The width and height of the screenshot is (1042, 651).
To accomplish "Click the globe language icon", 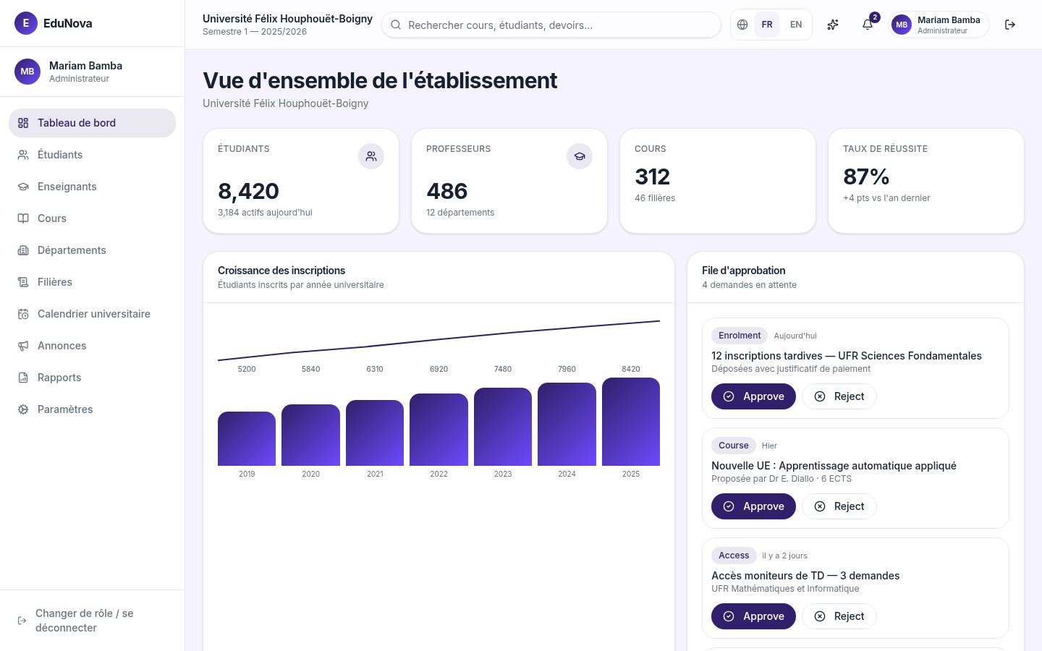I will 742,25.
